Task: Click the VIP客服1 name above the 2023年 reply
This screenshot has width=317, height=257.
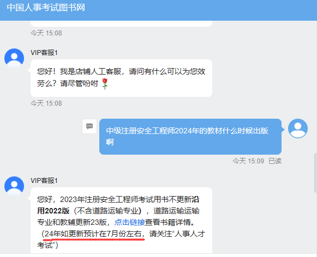Action: coord(44,181)
